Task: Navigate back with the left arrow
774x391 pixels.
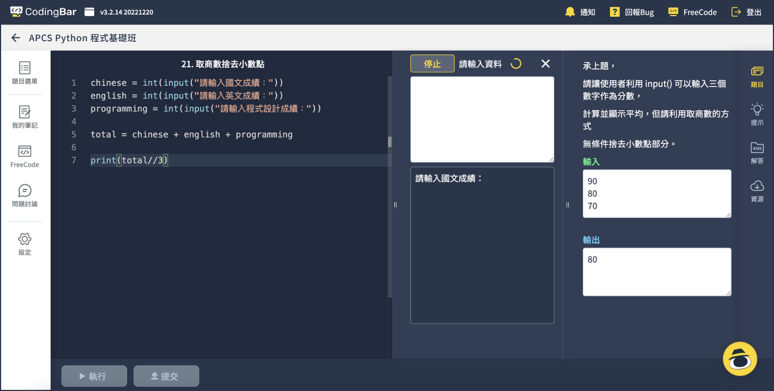Action: click(x=15, y=38)
